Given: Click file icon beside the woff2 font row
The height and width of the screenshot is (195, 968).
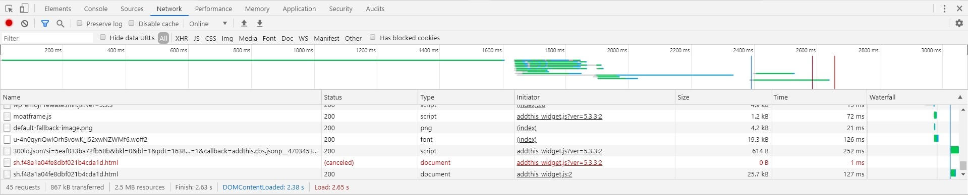Looking at the screenshot, I should coord(7,139).
